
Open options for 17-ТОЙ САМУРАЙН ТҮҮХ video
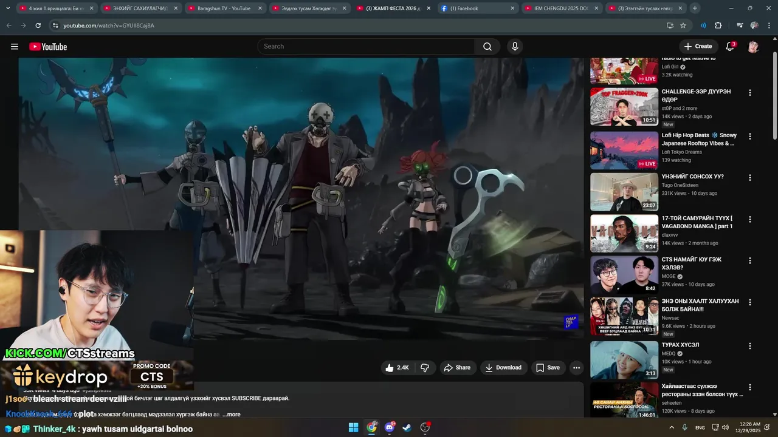click(x=749, y=219)
